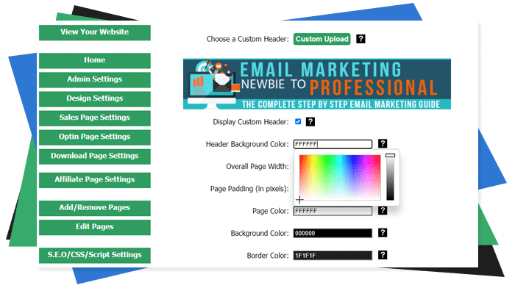Click View Your Website button
Viewport: 515px width, 288px height.
[x=95, y=32]
